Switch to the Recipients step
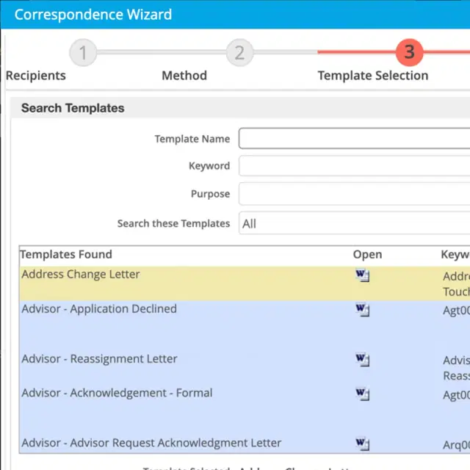The height and width of the screenshot is (470, 470). tap(35, 76)
